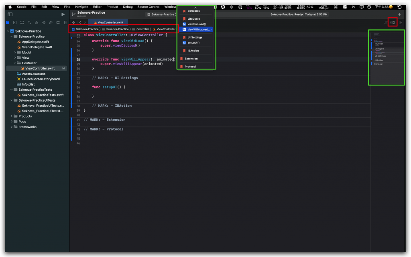Open the Breakpoint navigator icon
Image resolution: width=411 pixels, height=257 pixels.
tap(58, 22)
